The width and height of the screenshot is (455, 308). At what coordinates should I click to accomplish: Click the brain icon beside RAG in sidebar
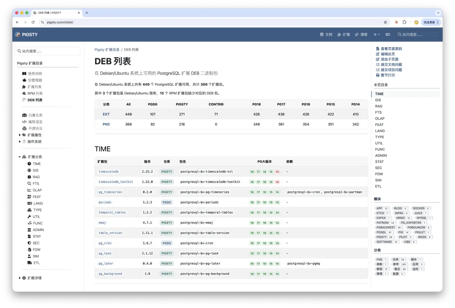tap(29, 177)
